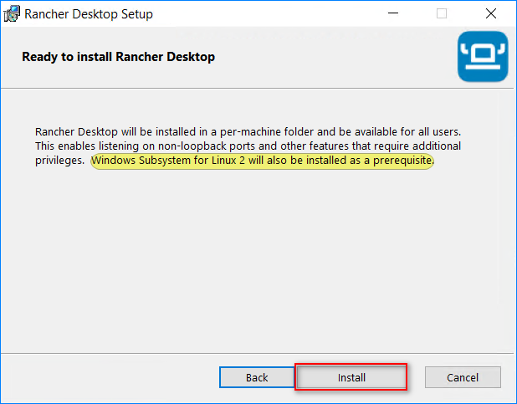Click the line "This enables listening on non-loopback ports"
The image size is (517, 404).
[248, 146]
